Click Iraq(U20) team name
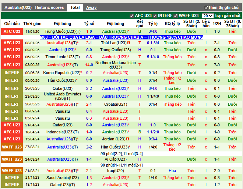 click(x=116, y=171)
